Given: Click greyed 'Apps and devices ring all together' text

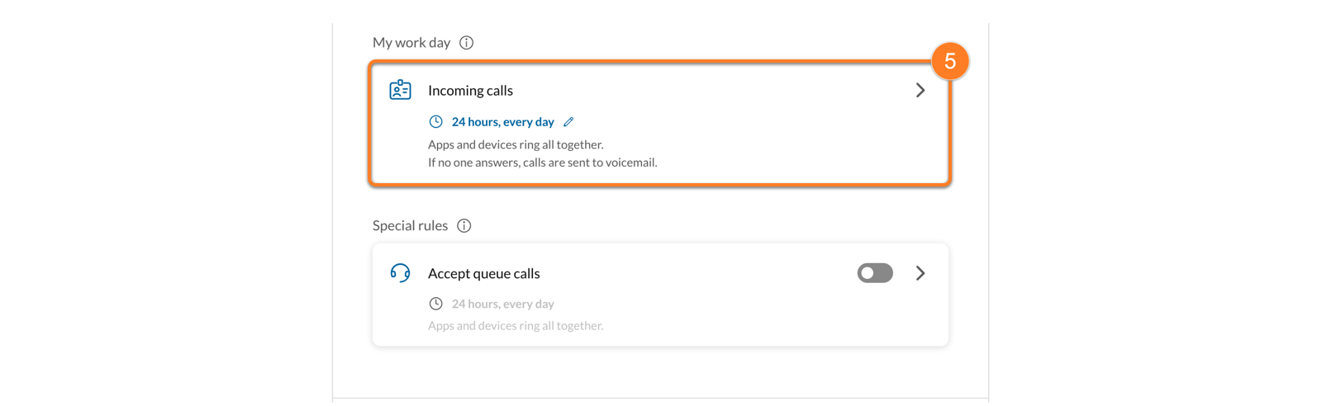Looking at the screenshot, I should (x=516, y=326).
